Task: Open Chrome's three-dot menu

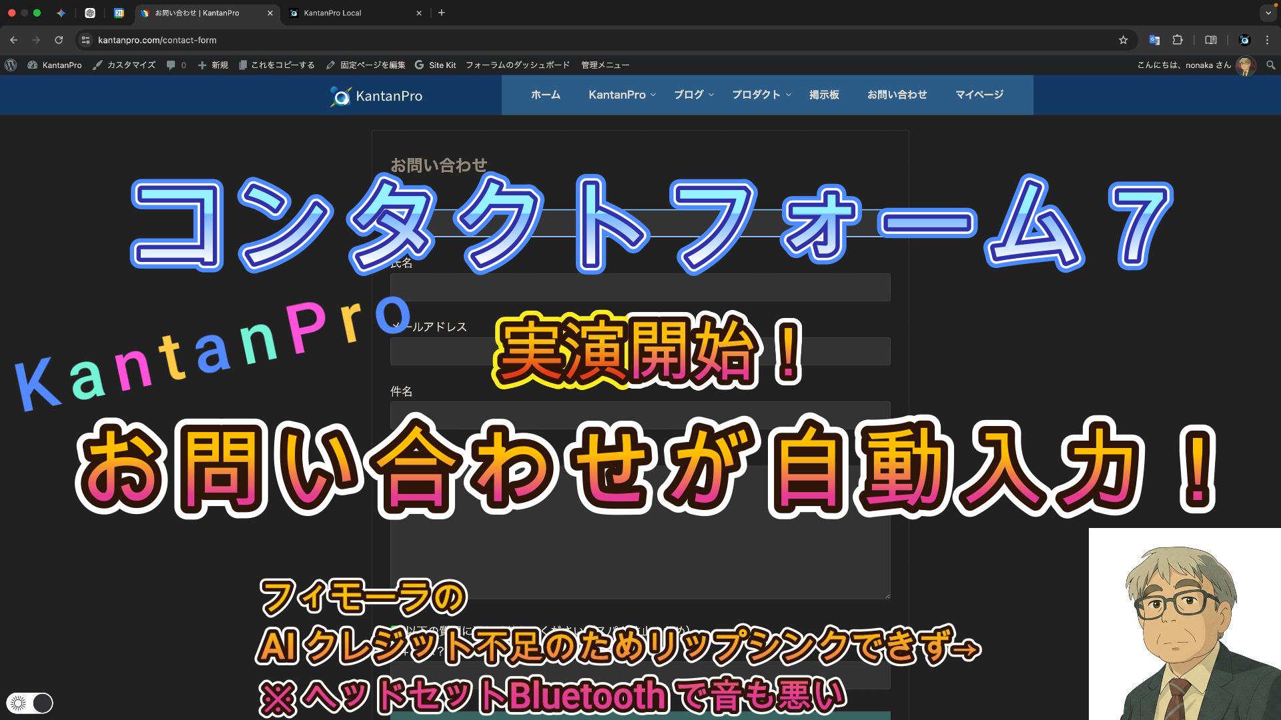Action: point(1267,40)
